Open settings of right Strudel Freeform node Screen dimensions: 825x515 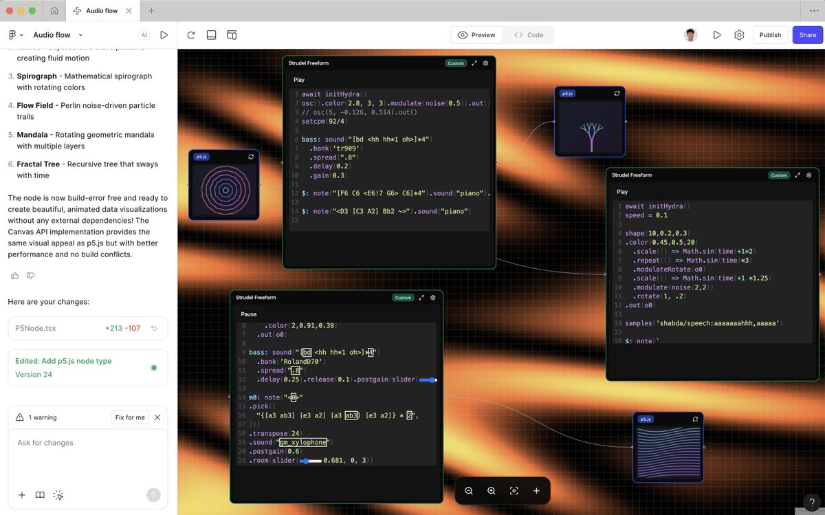tap(809, 175)
